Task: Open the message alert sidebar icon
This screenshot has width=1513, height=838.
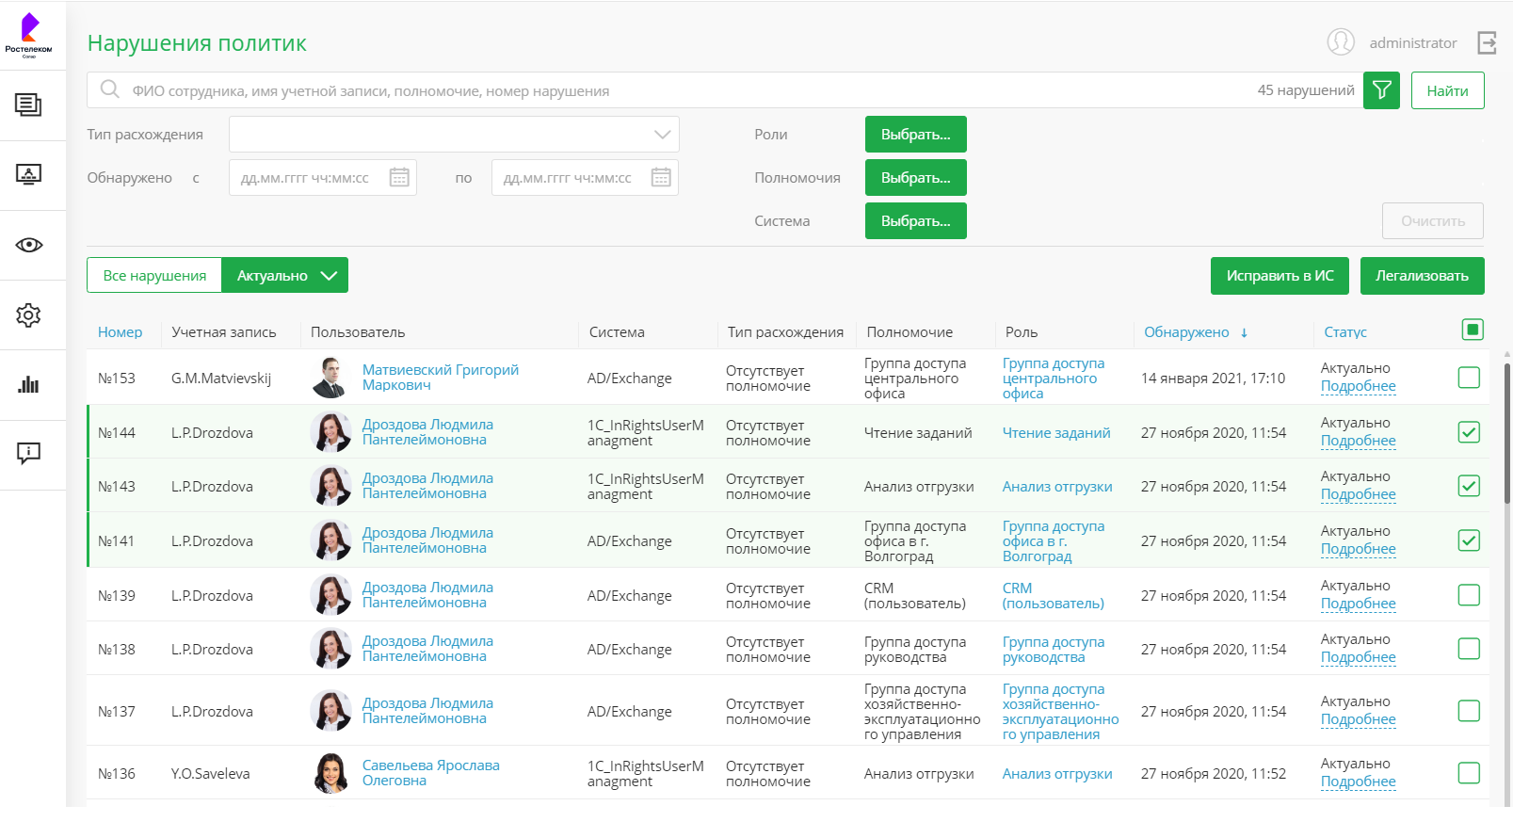Action: pos(28,454)
